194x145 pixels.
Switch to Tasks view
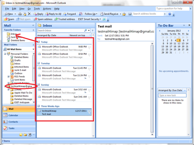coord(19,128)
